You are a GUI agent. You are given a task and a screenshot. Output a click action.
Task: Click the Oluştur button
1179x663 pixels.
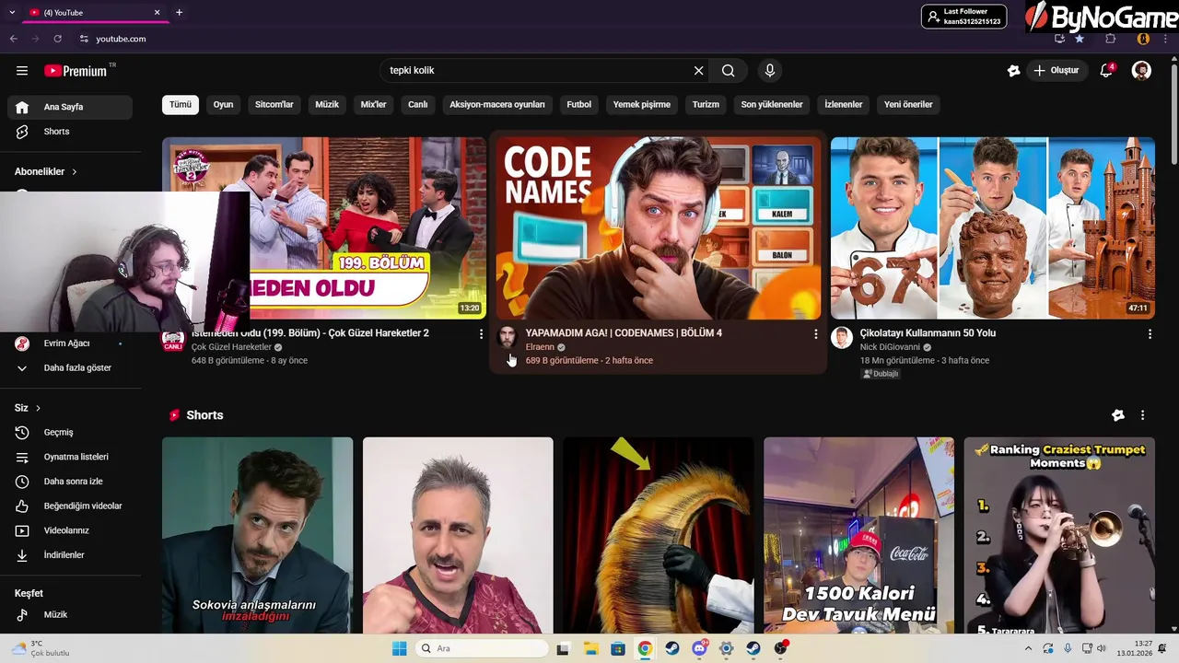tap(1056, 71)
